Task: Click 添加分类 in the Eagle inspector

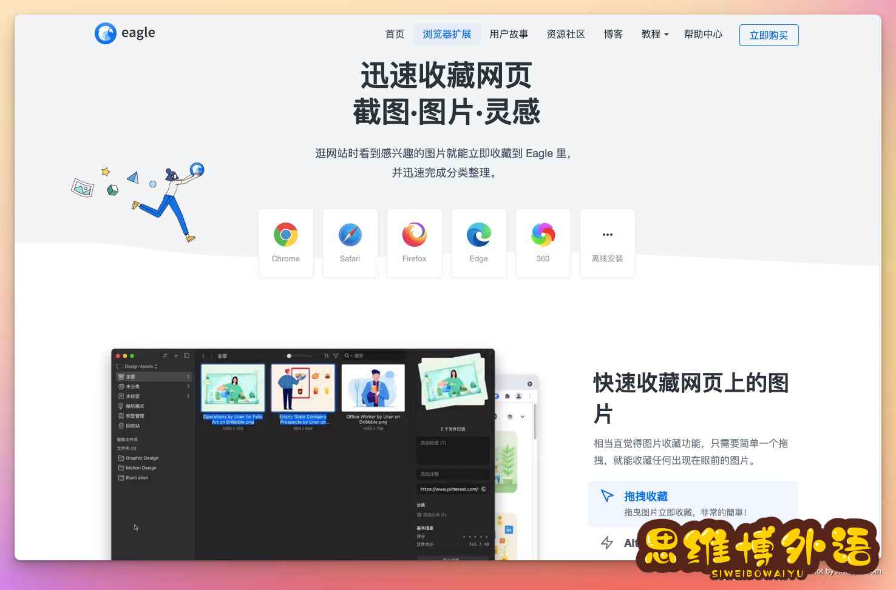Action: 432,515
